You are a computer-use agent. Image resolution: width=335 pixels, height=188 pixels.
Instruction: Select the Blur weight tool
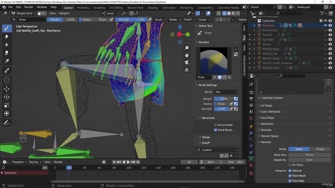[x=7, y=37]
